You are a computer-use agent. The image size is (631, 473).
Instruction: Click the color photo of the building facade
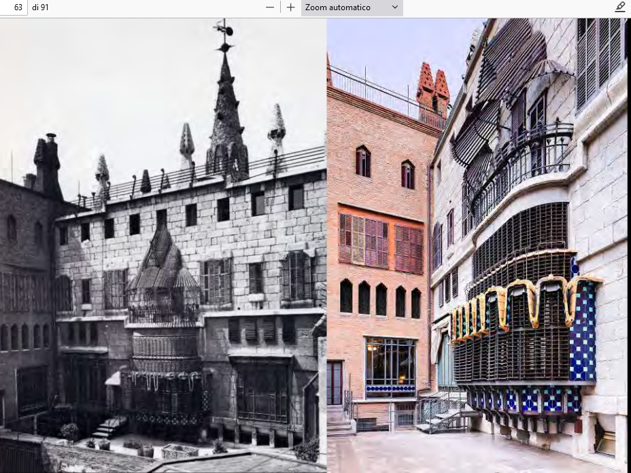pyautogui.click(x=479, y=245)
